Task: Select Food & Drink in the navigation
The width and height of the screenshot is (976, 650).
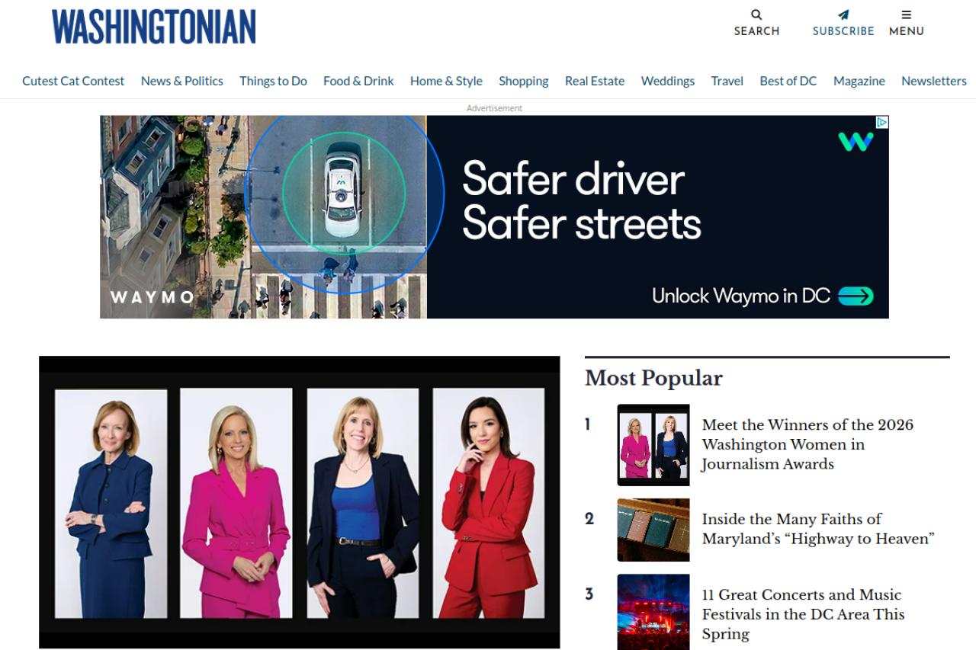Action: (x=358, y=81)
